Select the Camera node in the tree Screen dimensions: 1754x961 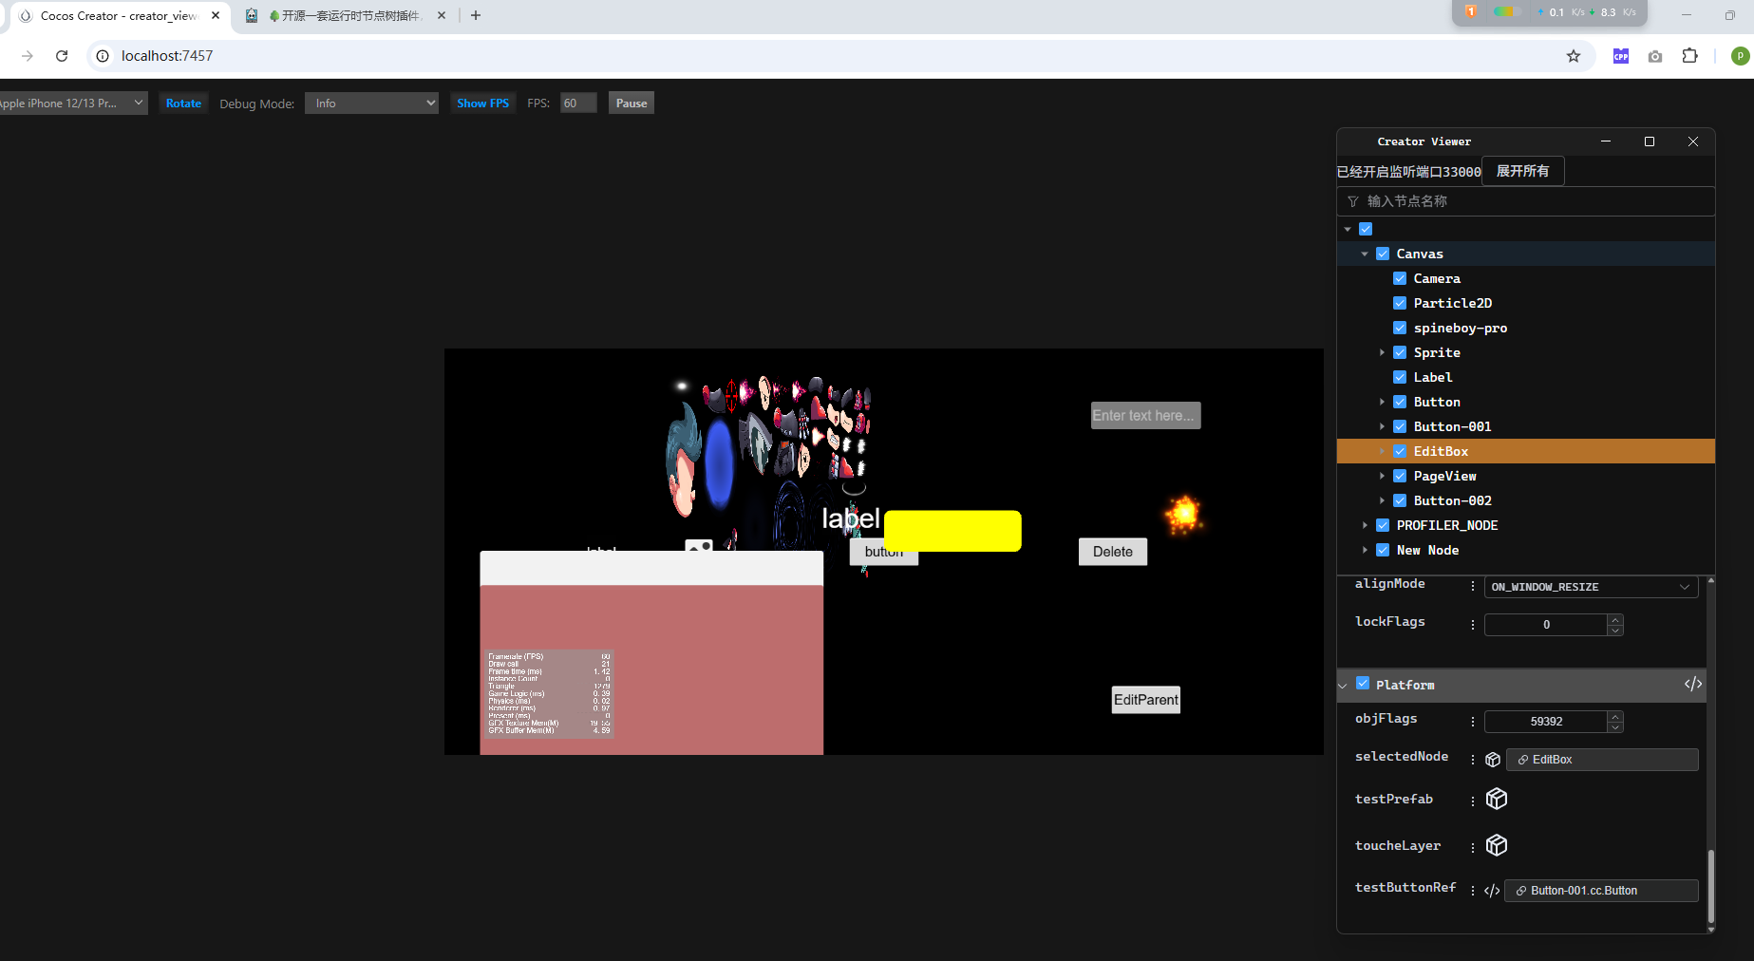click(x=1437, y=278)
